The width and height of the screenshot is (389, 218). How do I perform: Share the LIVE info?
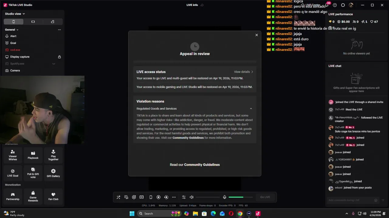click(x=202, y=5)
